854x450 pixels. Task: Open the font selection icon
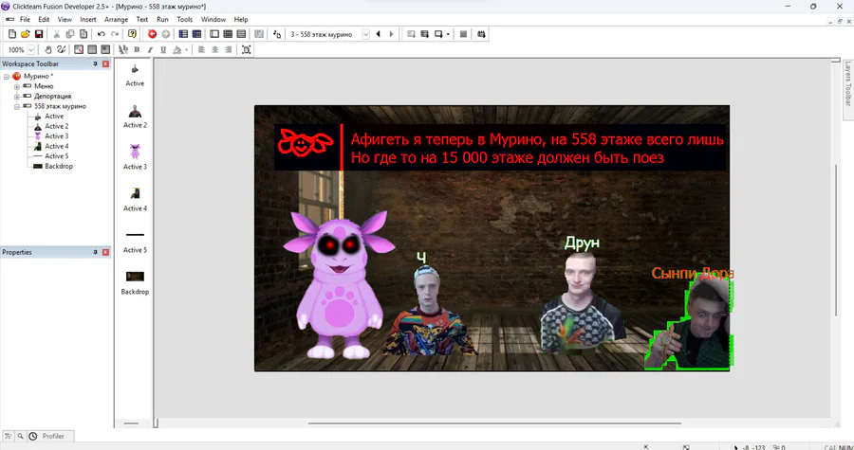[123, 49]
